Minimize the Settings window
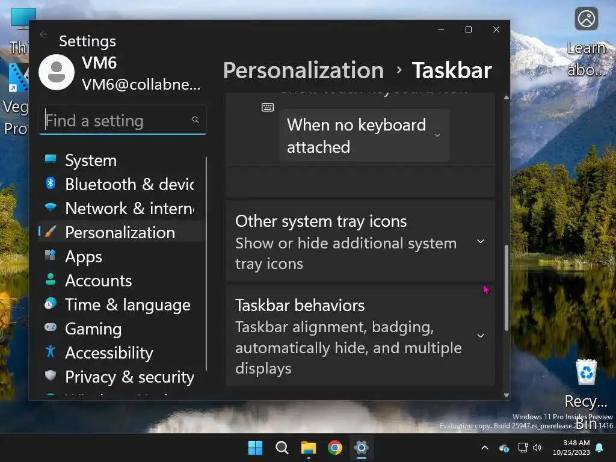 click(x=441, y=29)
